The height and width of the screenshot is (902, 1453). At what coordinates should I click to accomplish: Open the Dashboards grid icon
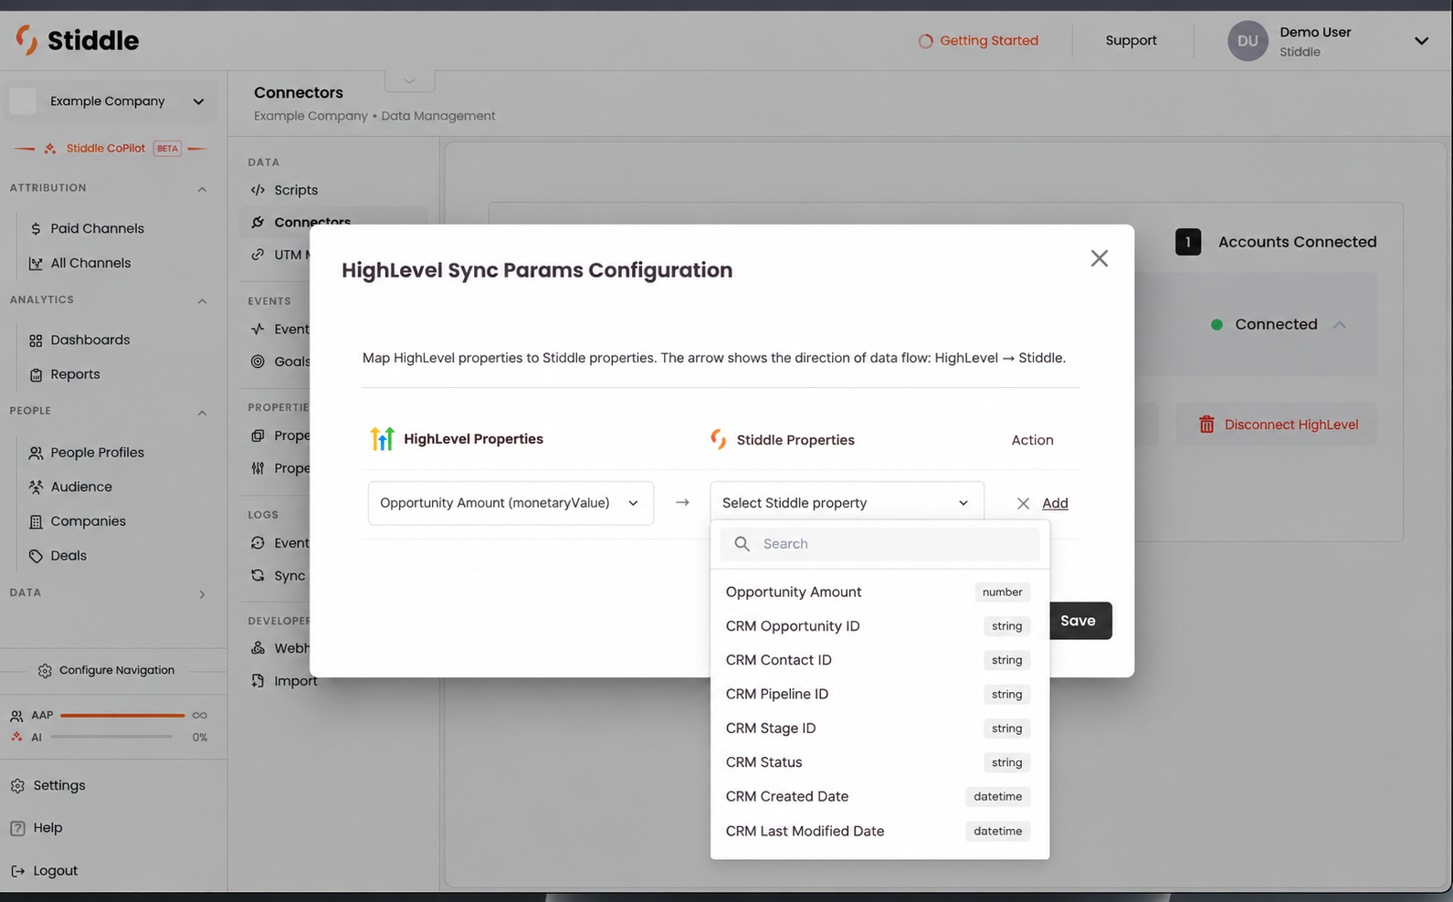[36, 341]
